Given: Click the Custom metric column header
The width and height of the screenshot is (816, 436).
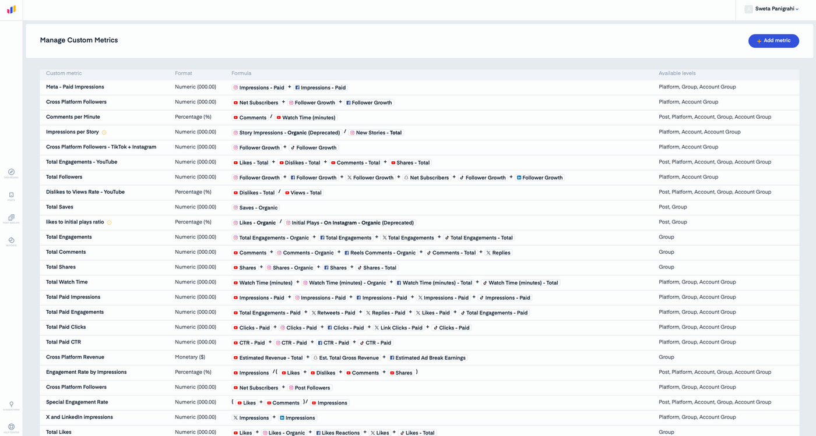Looking at the screenshot, I should tap(64, 73).
